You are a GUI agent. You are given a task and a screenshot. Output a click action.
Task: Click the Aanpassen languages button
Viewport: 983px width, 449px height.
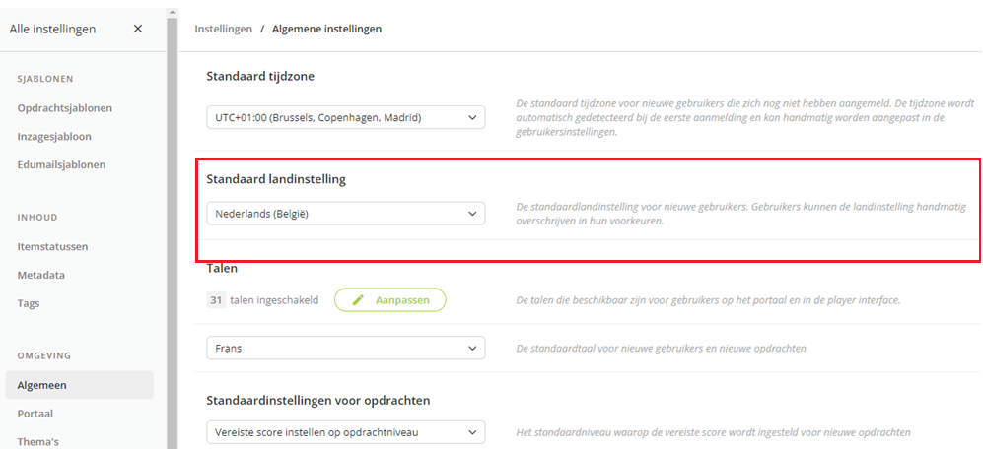pos(389,300)
